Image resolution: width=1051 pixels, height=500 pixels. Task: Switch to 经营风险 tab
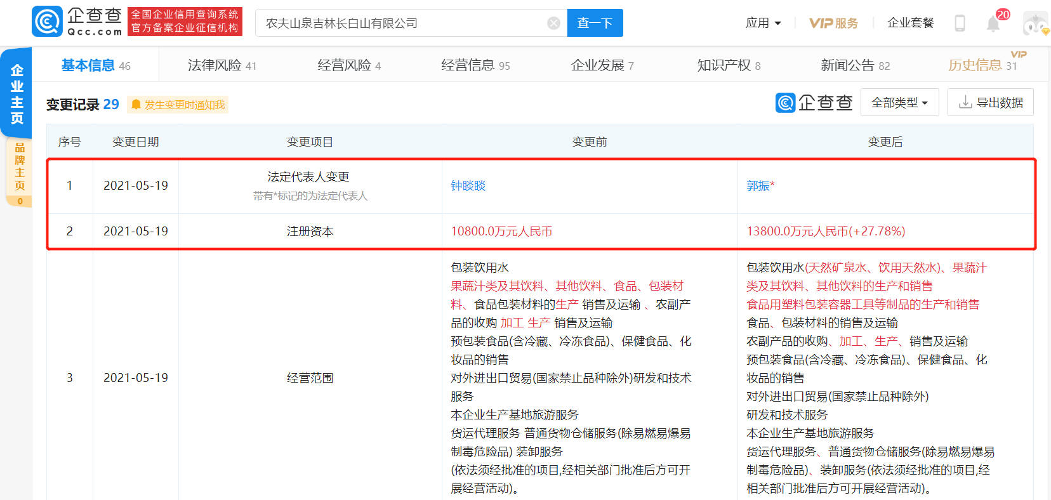coord(349,65)
